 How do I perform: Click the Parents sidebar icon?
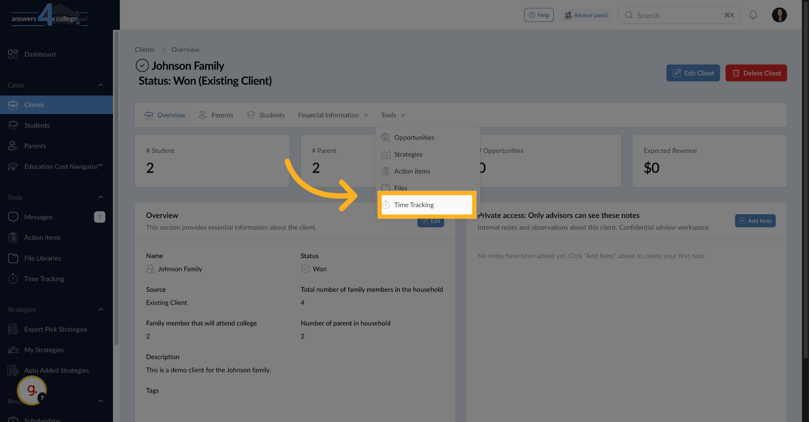(13, 146)
